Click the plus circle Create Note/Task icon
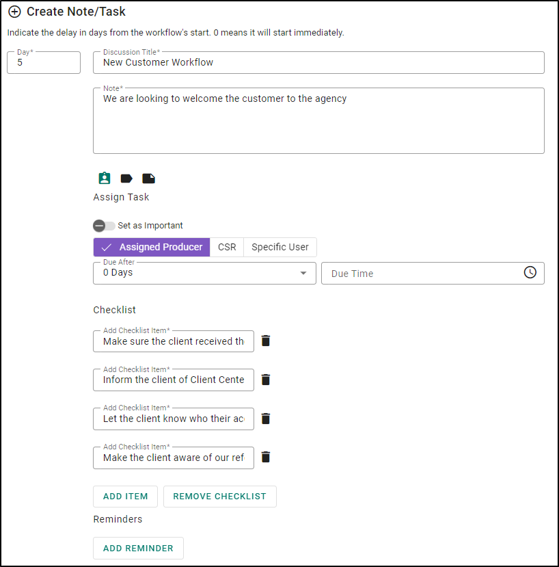The width and height of the screenshot is (559, 567). point(14,12)
